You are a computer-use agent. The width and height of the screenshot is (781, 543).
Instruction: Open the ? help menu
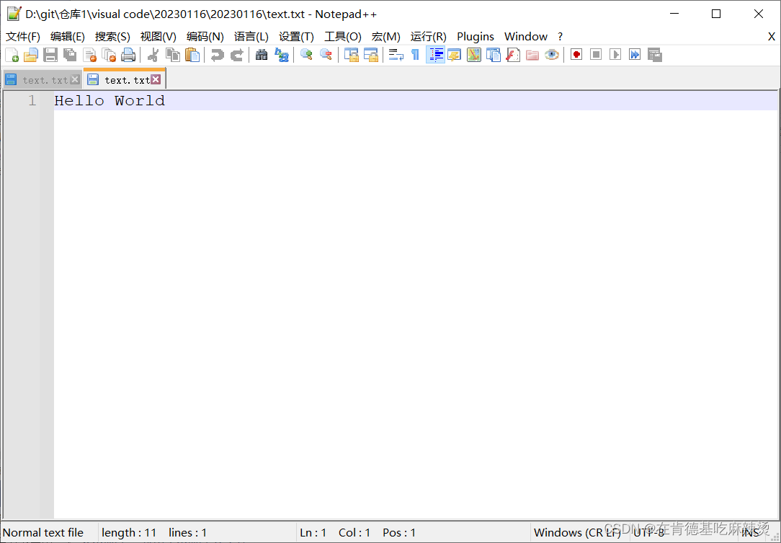pyautogui.click(x=561, y=36)
